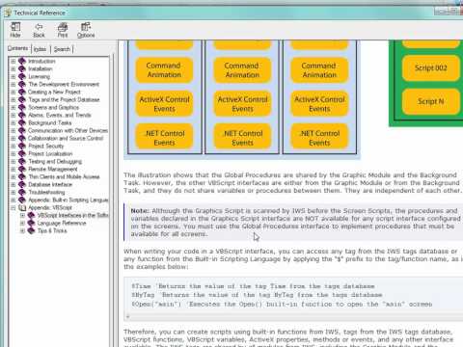Image resolution: width=463 pixels, height=347 pixels.
Task: Click the Introduction book icon
Action: (22, 61)
